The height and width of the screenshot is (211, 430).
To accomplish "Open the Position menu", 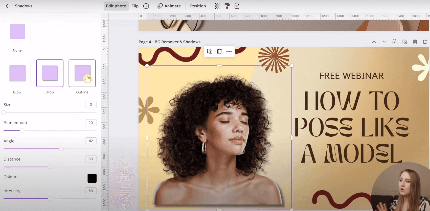I will tap(198, 6).
